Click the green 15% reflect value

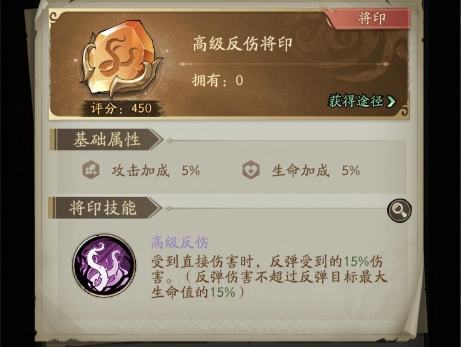[356, 261]
